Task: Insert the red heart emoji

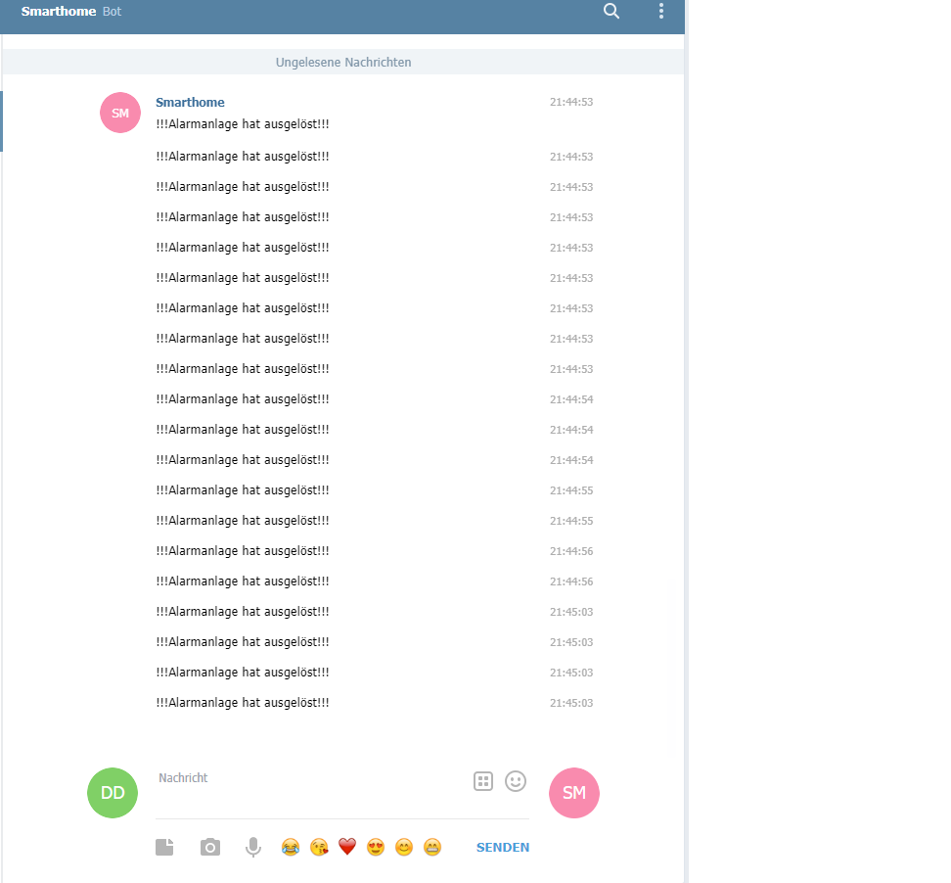Action: [347, 846]
